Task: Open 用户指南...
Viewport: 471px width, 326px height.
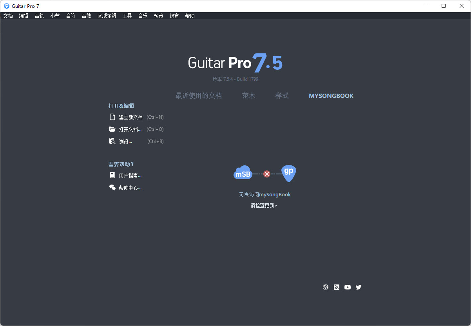Action: click(x=130, y=176)
